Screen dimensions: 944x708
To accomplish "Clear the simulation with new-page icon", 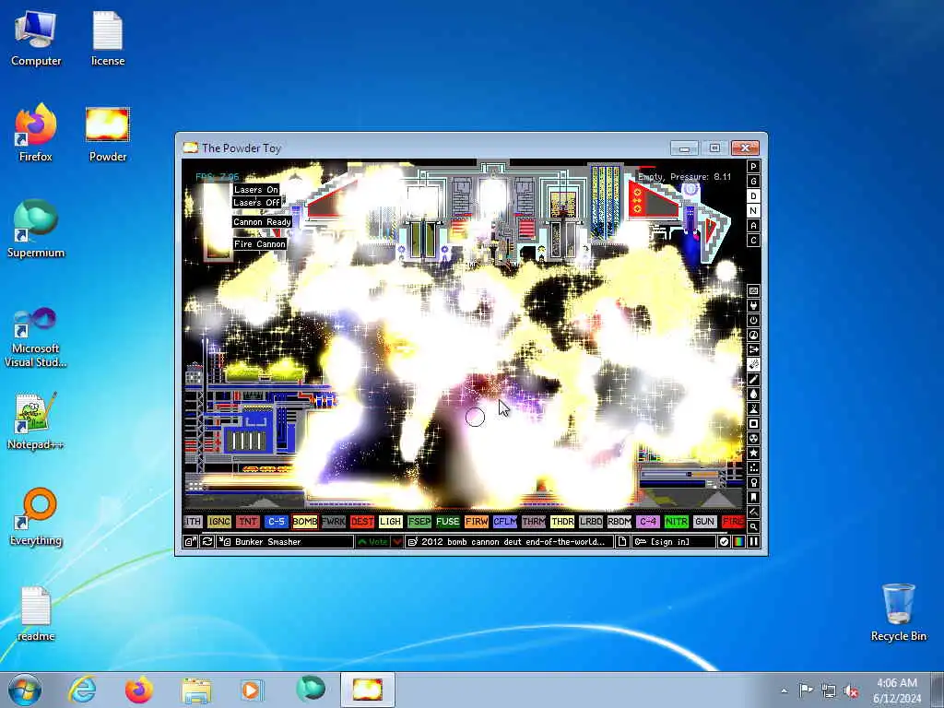I will (x=622, y=542).
